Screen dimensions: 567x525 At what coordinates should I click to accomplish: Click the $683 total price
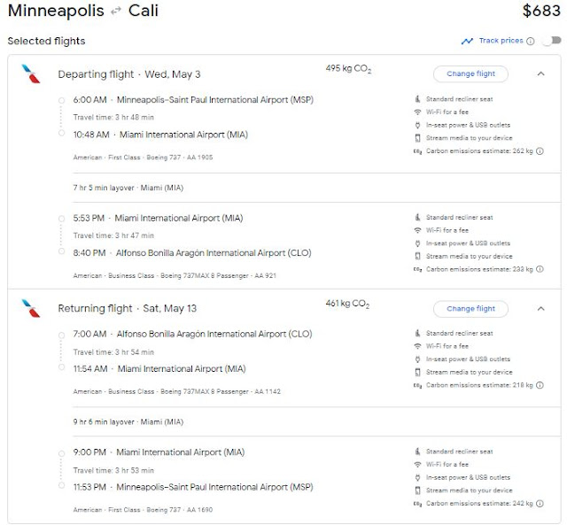541,11
